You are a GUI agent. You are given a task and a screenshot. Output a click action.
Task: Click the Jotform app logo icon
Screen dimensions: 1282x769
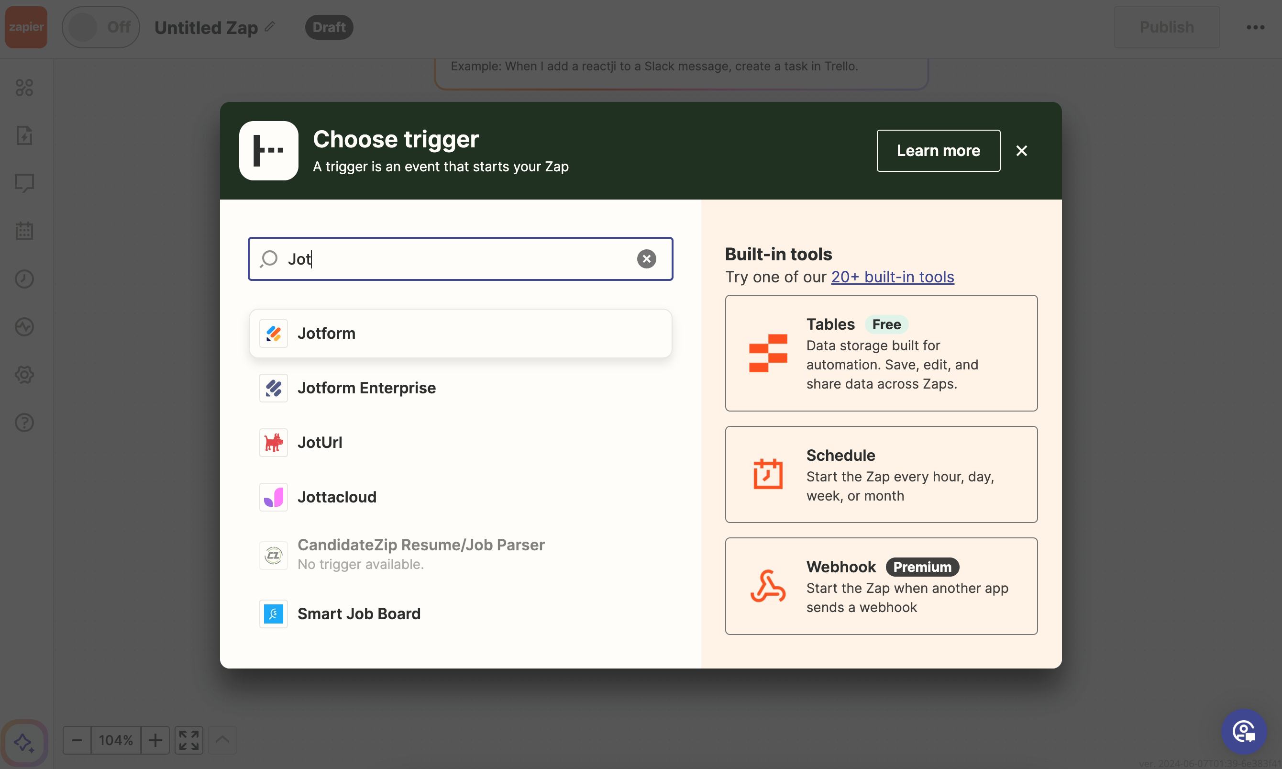(x=274, y=333)
